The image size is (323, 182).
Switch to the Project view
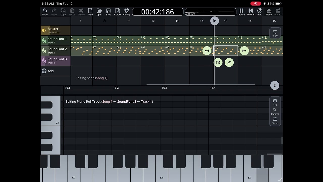(x=278, y=12)
